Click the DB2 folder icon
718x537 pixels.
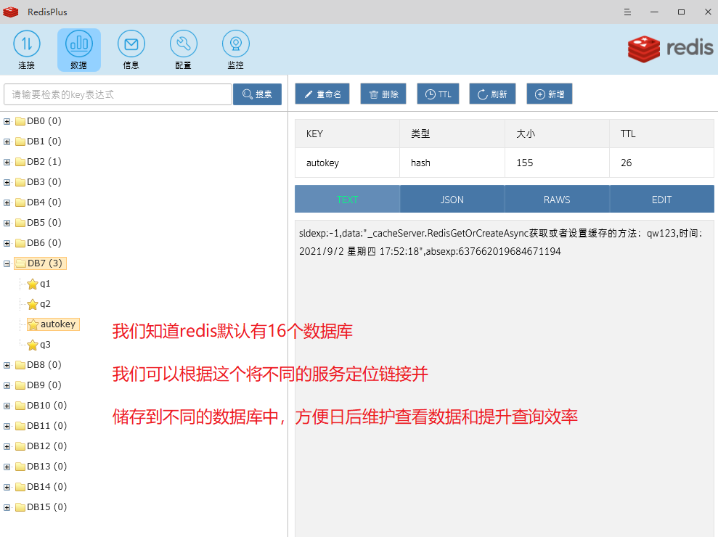pyautogui.click(x=20, y=162)
